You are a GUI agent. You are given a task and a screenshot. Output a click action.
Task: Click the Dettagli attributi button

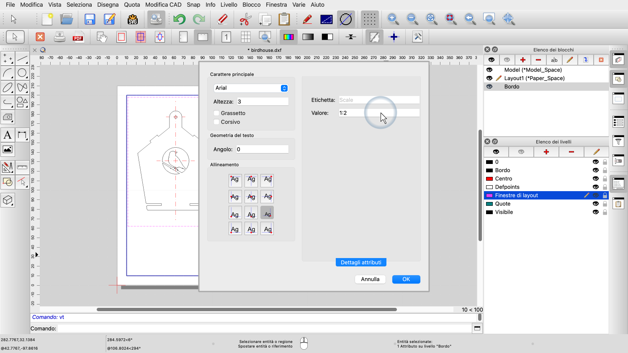361,262
